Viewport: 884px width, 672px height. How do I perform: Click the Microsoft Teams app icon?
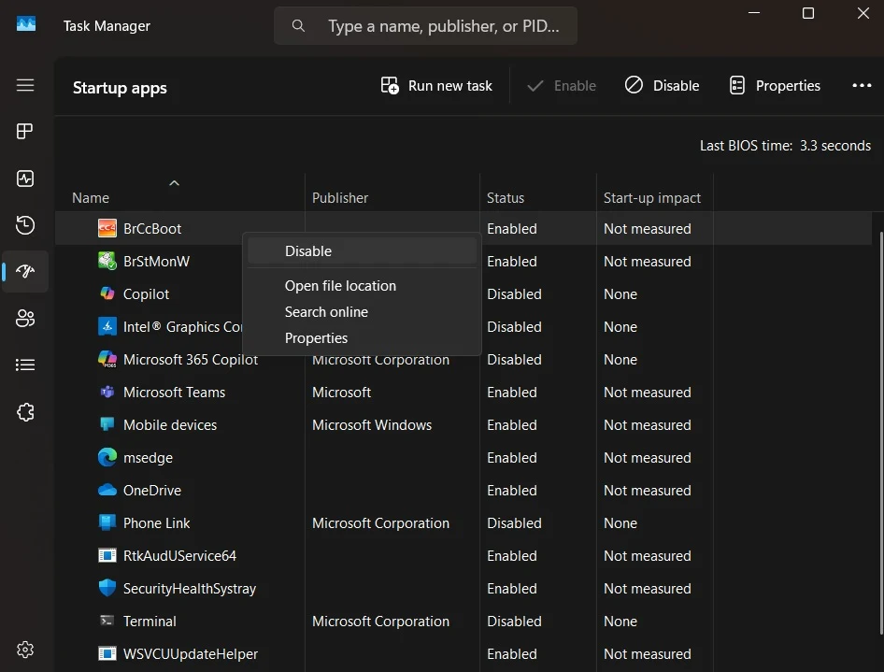point(107,393)
